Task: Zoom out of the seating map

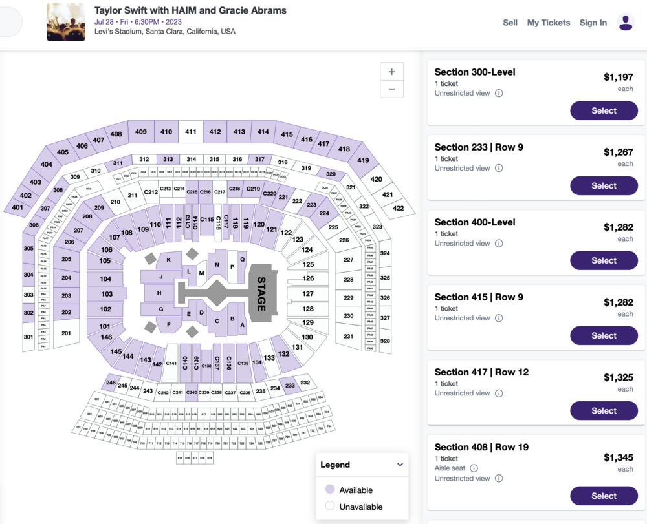Action: (391, 89)
